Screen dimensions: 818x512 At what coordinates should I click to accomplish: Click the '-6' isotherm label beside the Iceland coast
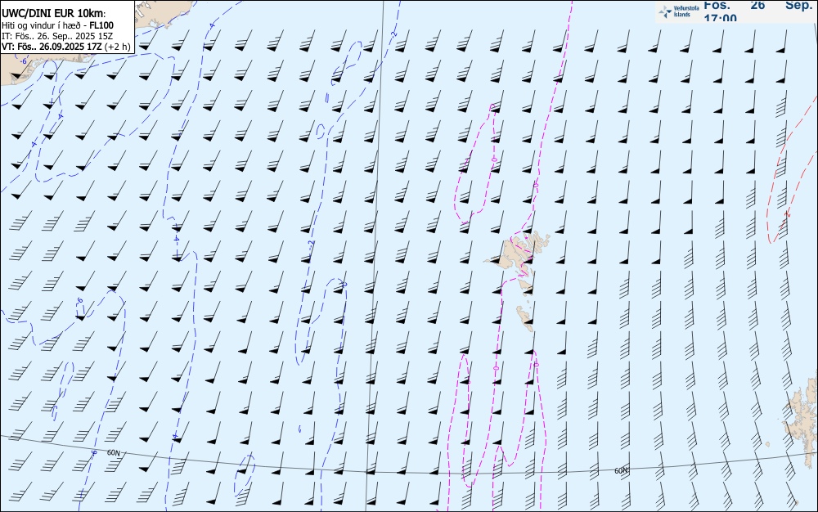[x=23, y=61]
